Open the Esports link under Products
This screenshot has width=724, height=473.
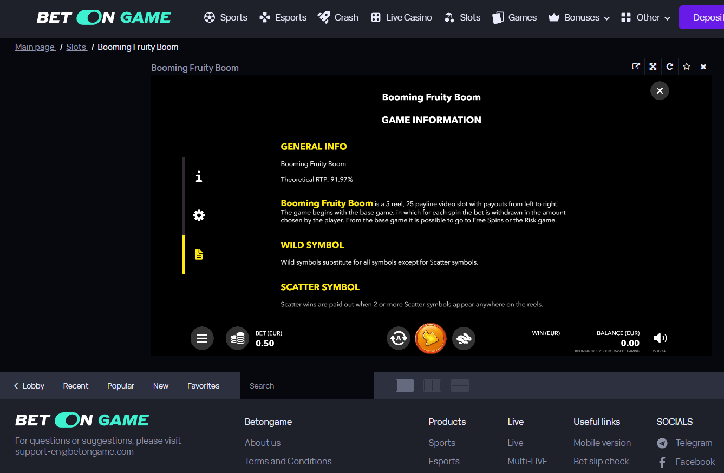click(x=444, y=461)
